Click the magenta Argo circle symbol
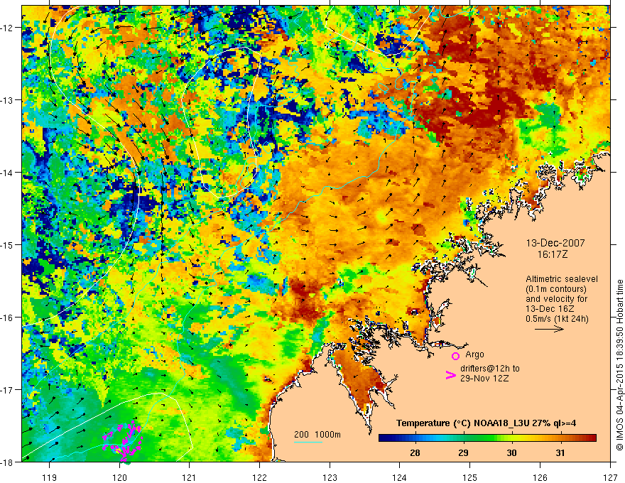The image size is (625, 483). click(x=455, y=356)
